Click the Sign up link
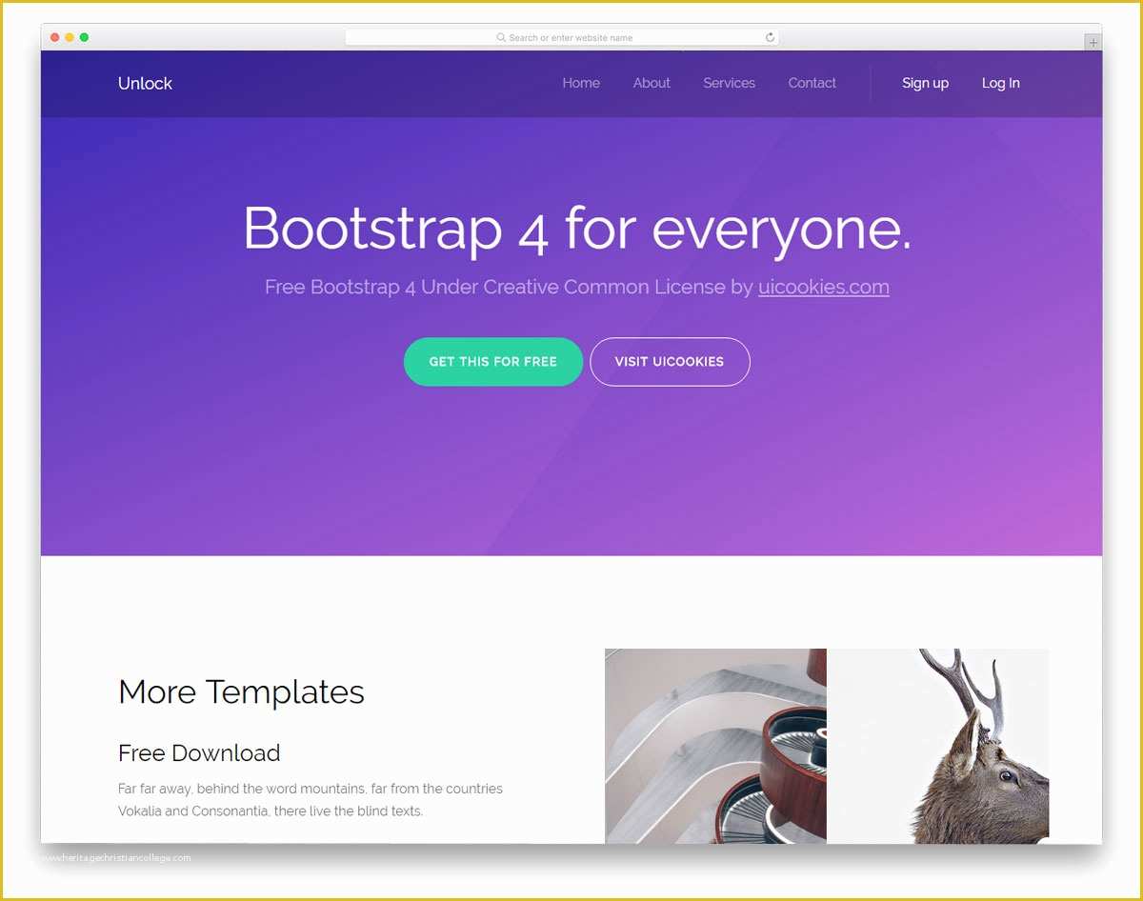Screen dimensions: 1143x901 point(925,83)
